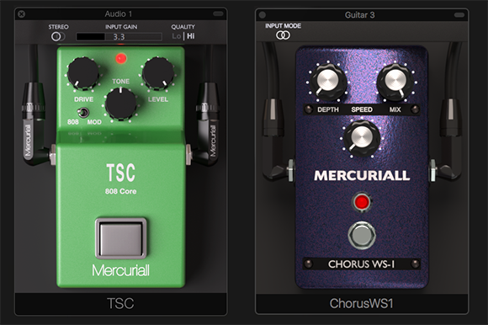The image size is (488, 325).
Task: Click the red LED on Chorus pedal
Action: coord(362,202)
